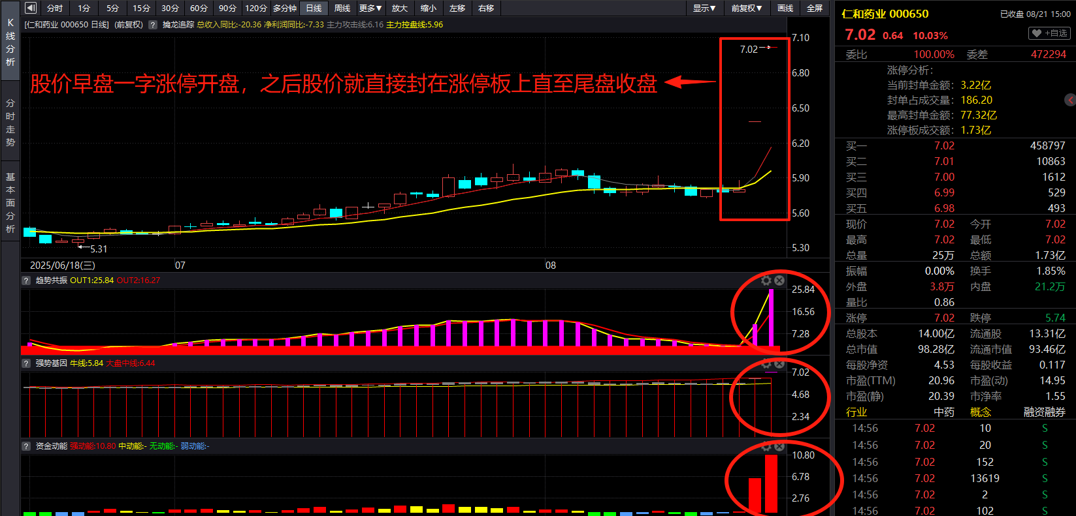Click the 趋势共振 indicator label
This screenshot has width=1076, height=516.
tap(52, 281)
